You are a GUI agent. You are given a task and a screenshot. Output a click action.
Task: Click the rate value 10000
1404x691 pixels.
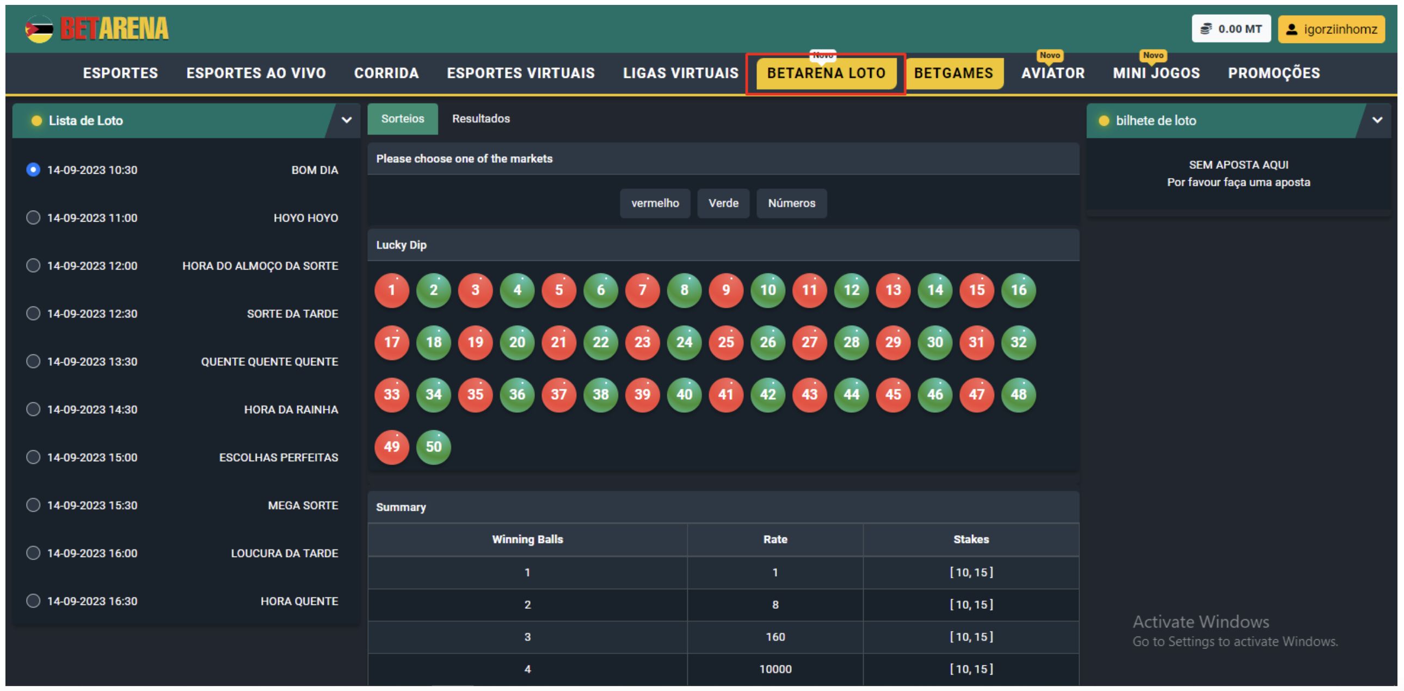775,670
